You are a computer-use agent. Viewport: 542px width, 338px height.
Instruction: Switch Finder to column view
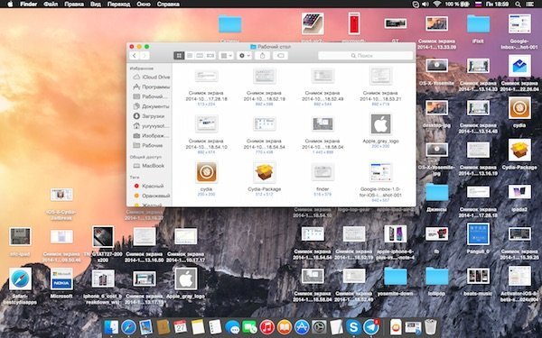[x=200, y=56]
